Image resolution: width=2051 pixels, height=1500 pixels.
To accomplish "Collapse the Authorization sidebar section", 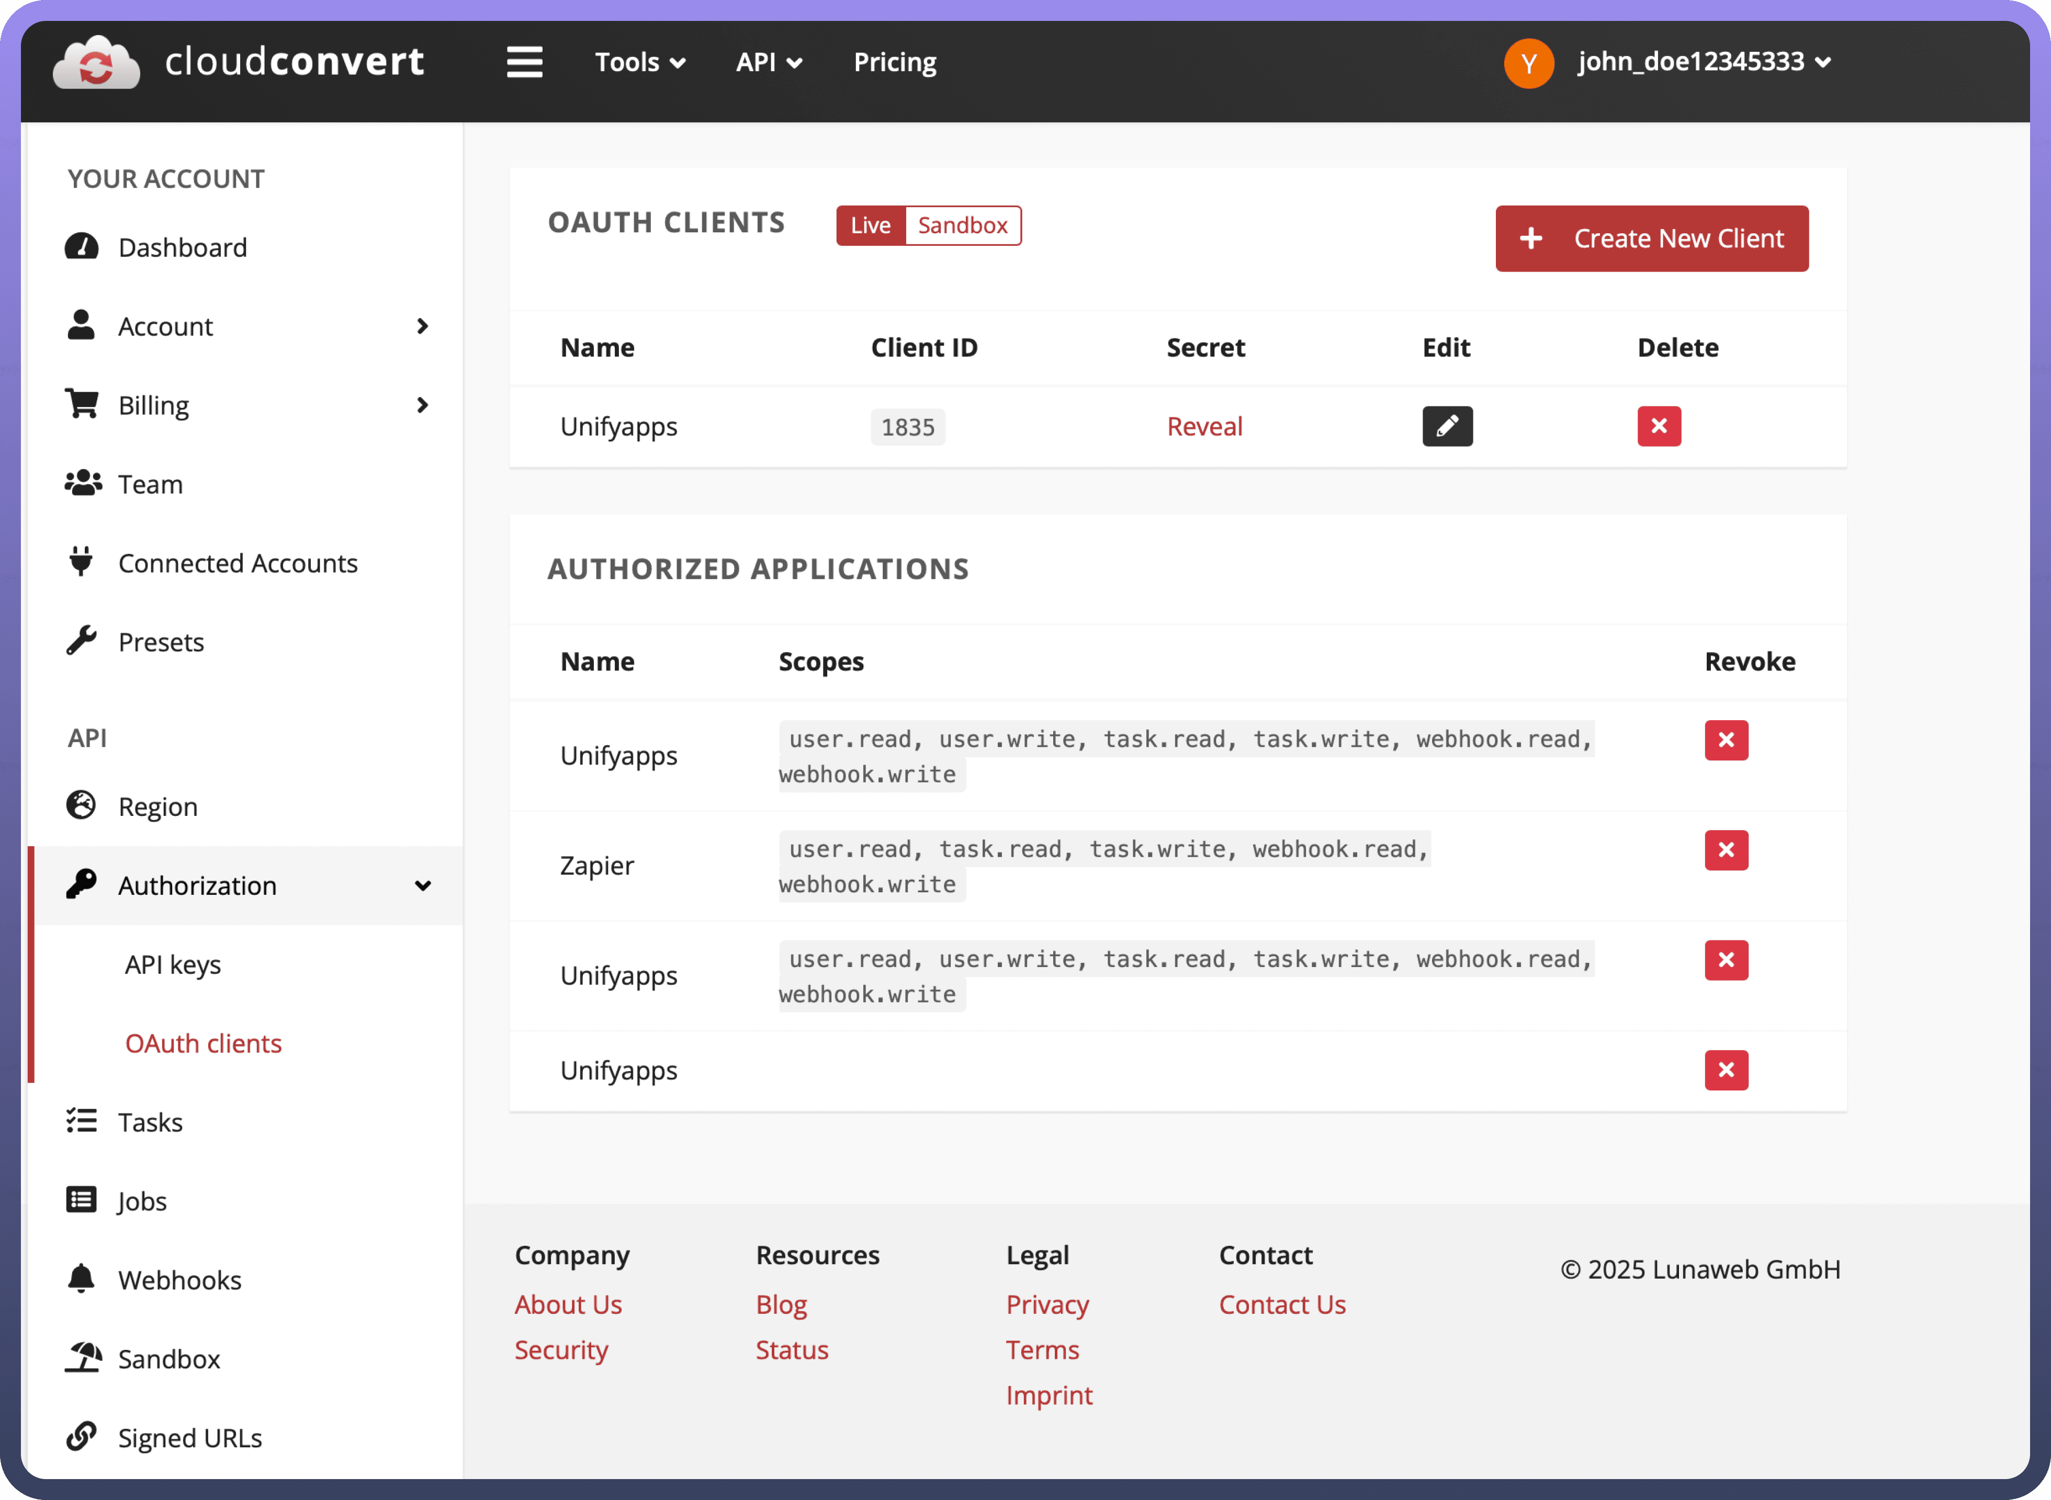I will 422,885.
